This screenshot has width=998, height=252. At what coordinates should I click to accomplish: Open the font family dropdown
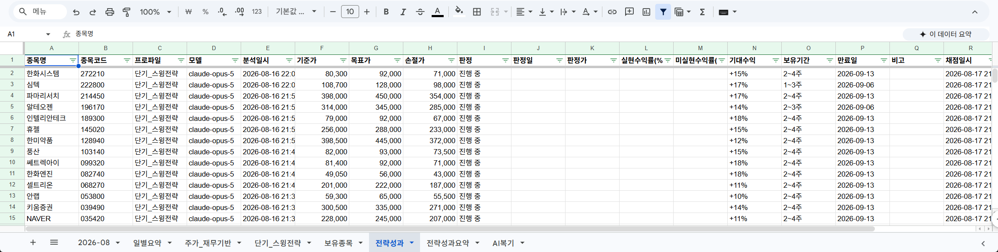[x=296, y=12]
